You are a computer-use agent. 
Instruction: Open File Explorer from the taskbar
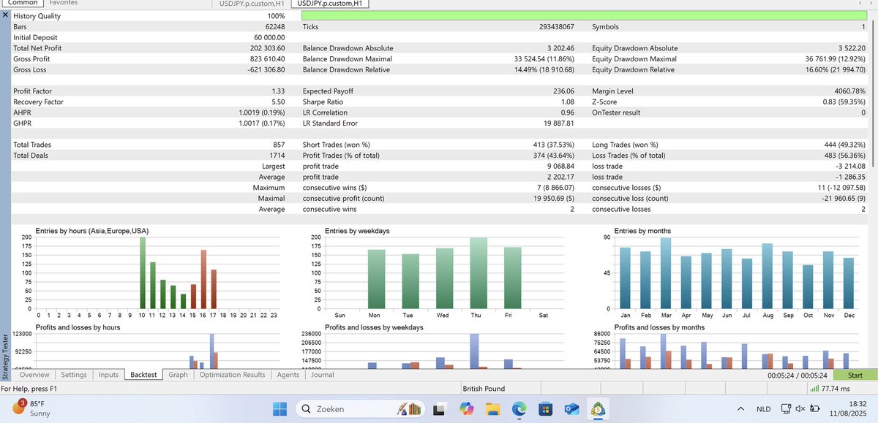pos(492,410)
